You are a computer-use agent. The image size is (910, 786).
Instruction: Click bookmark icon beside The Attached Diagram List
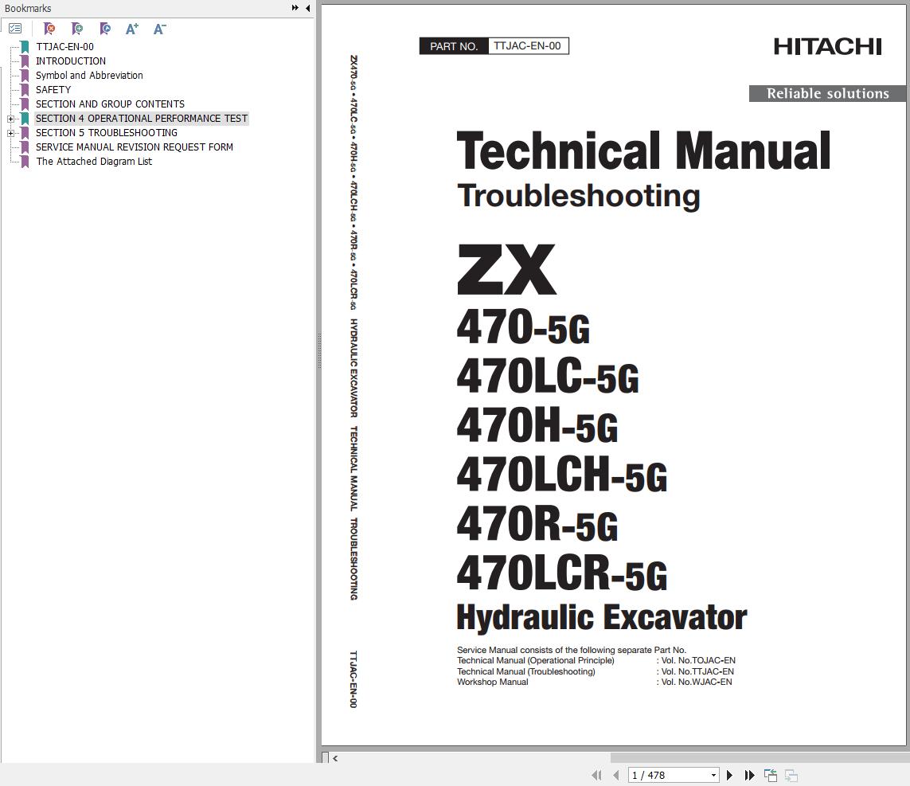pos(25,162)
